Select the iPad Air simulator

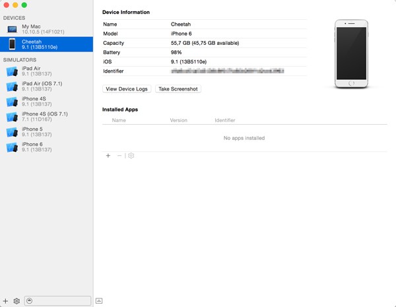coord(46,71)
